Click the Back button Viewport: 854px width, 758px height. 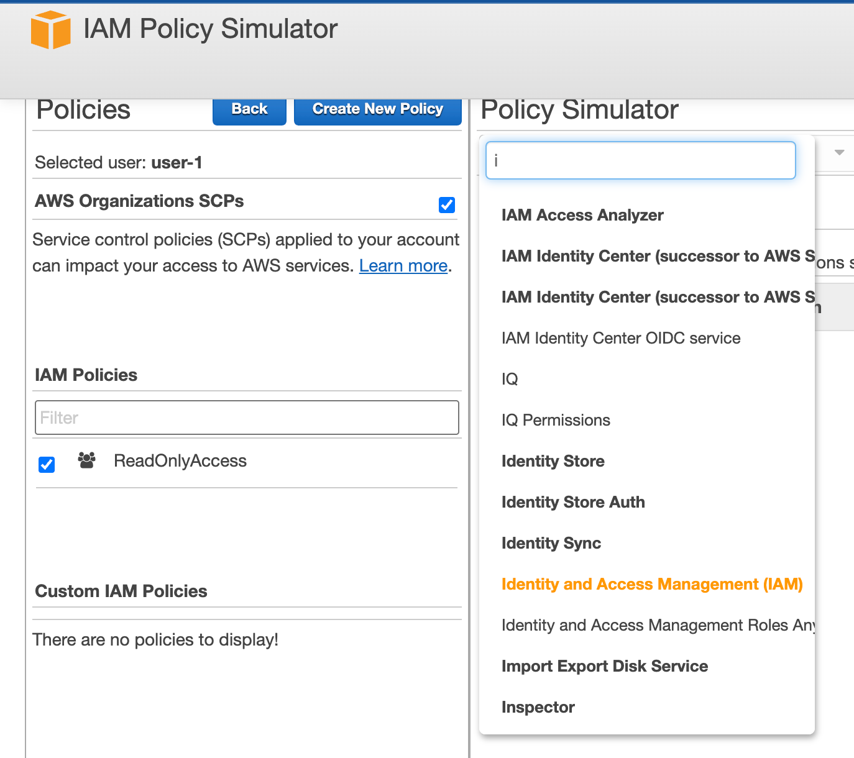tap(249, 109)
